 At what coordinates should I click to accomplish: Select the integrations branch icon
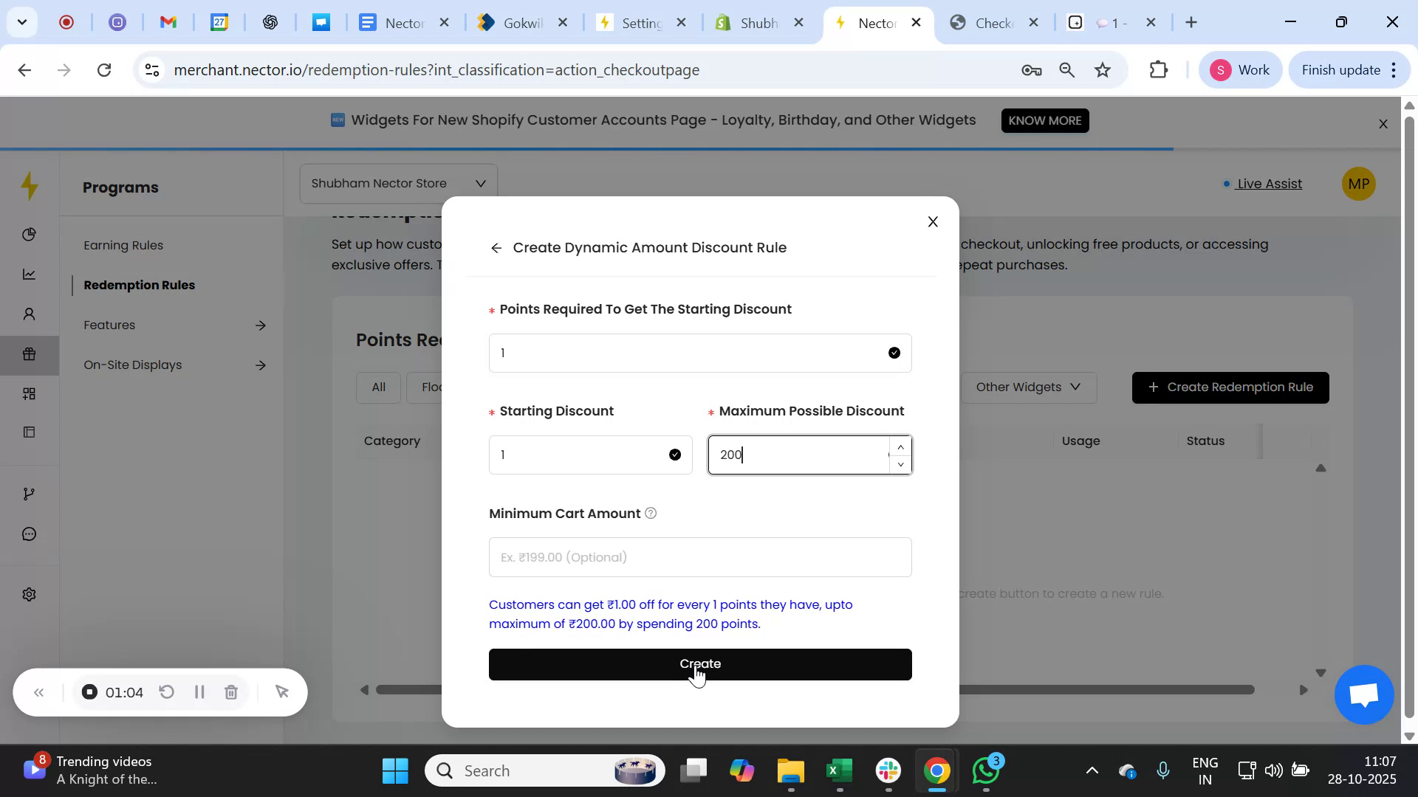point(29,493)
